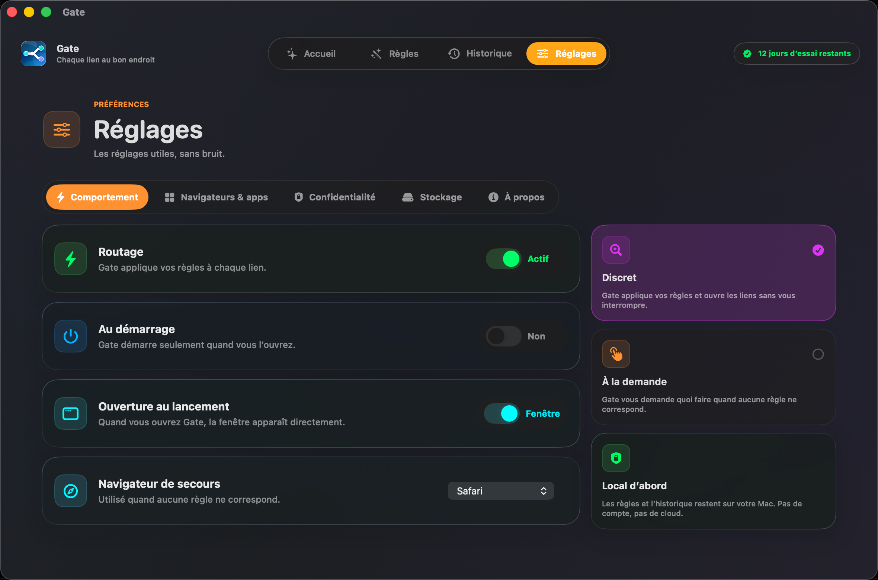
Task: Switch to the Stockage settings tab
Action: [432, 197]
